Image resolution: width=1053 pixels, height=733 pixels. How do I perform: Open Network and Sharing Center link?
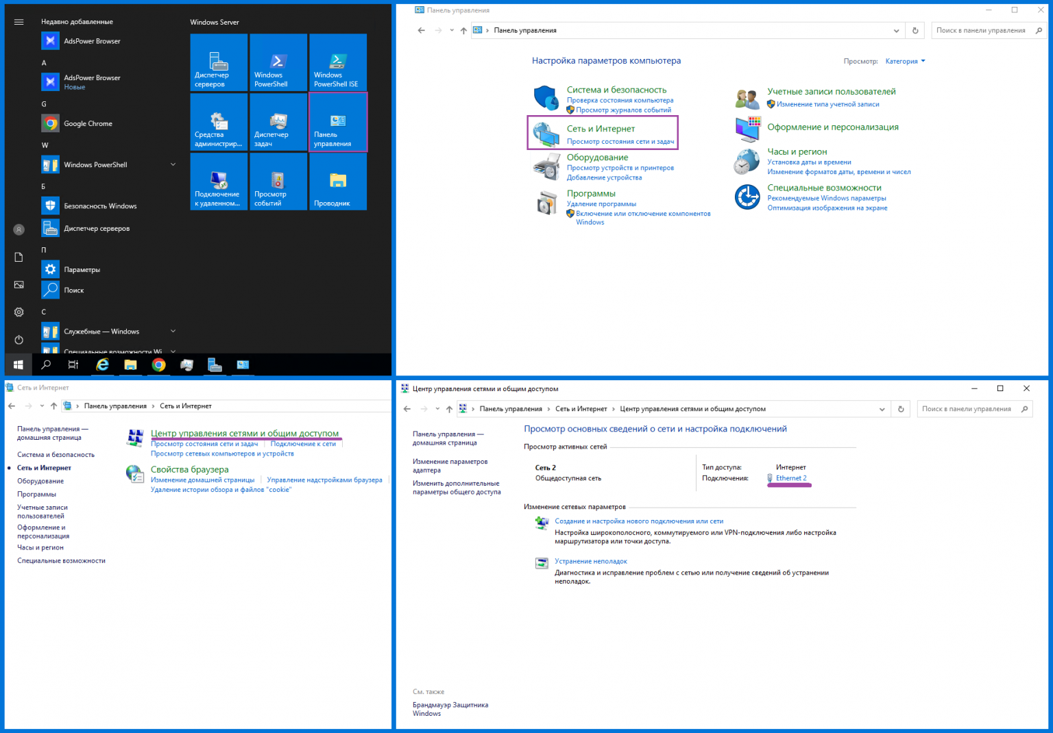click(x=245, y=434)
